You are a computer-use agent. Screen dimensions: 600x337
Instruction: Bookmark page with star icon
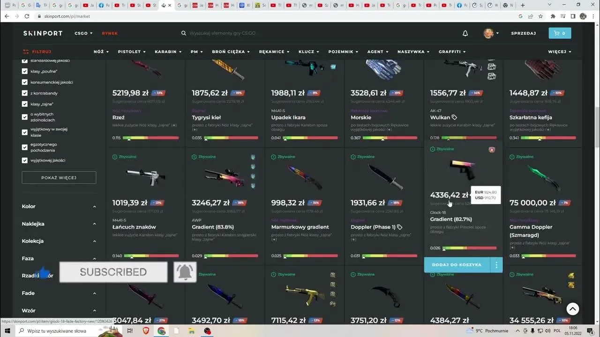(540, 16)
